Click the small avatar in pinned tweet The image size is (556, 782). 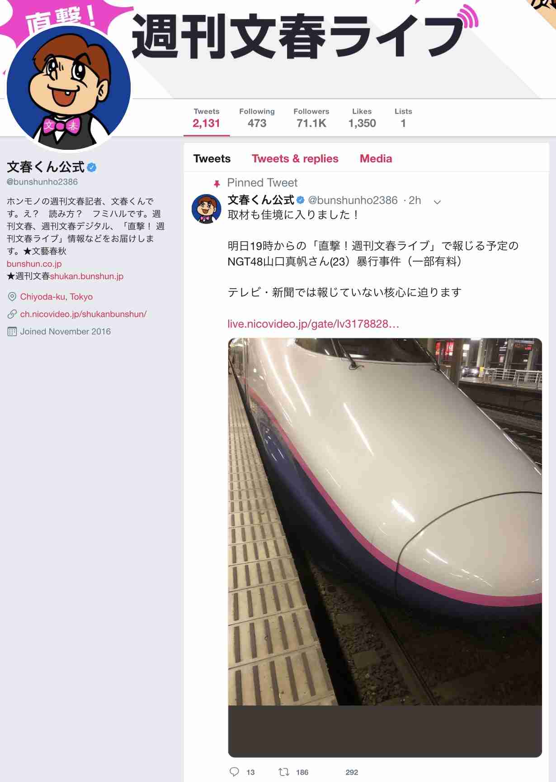coord(207,209)
